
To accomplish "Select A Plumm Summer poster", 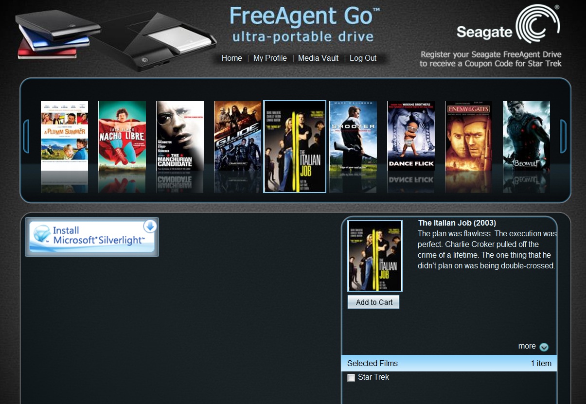I will 64,136.
